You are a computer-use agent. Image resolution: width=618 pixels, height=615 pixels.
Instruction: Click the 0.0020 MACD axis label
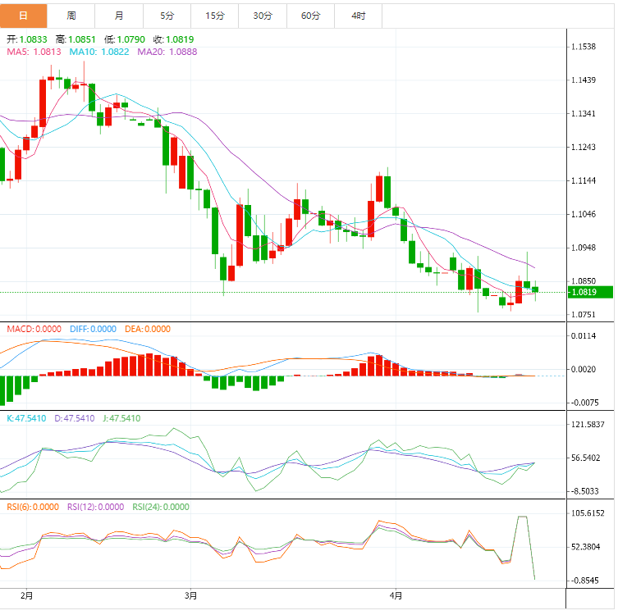coord(584,369)
